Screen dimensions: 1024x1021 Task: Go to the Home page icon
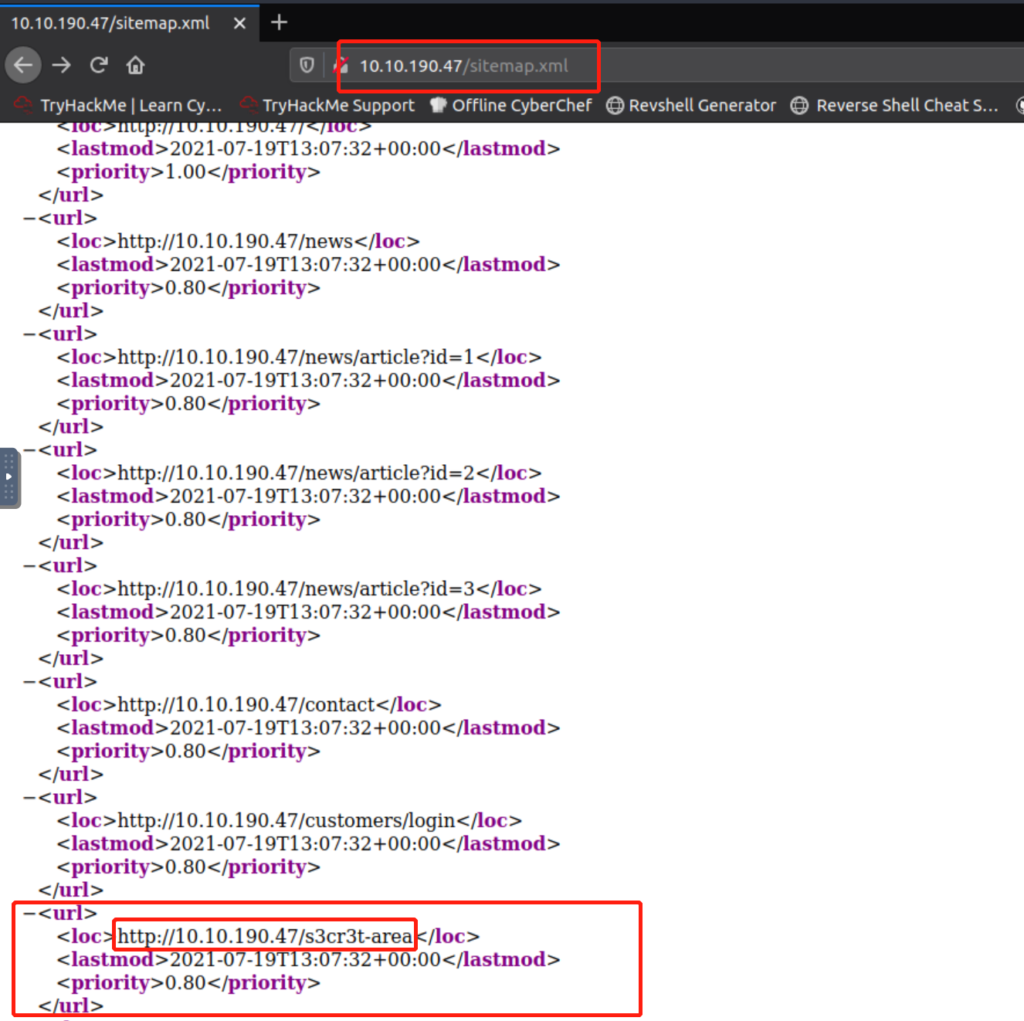pyautogui.click(x=135, y=66)
